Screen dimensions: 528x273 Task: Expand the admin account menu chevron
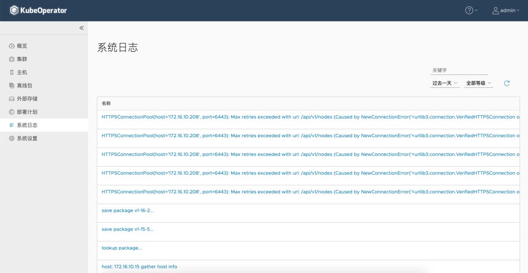point(518,10)
